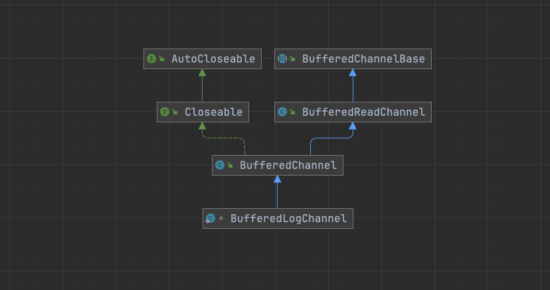Click the abstract class icon on BufferedChannelBase
This screenshot has height=290, width=550.
[x=282, y=59]
